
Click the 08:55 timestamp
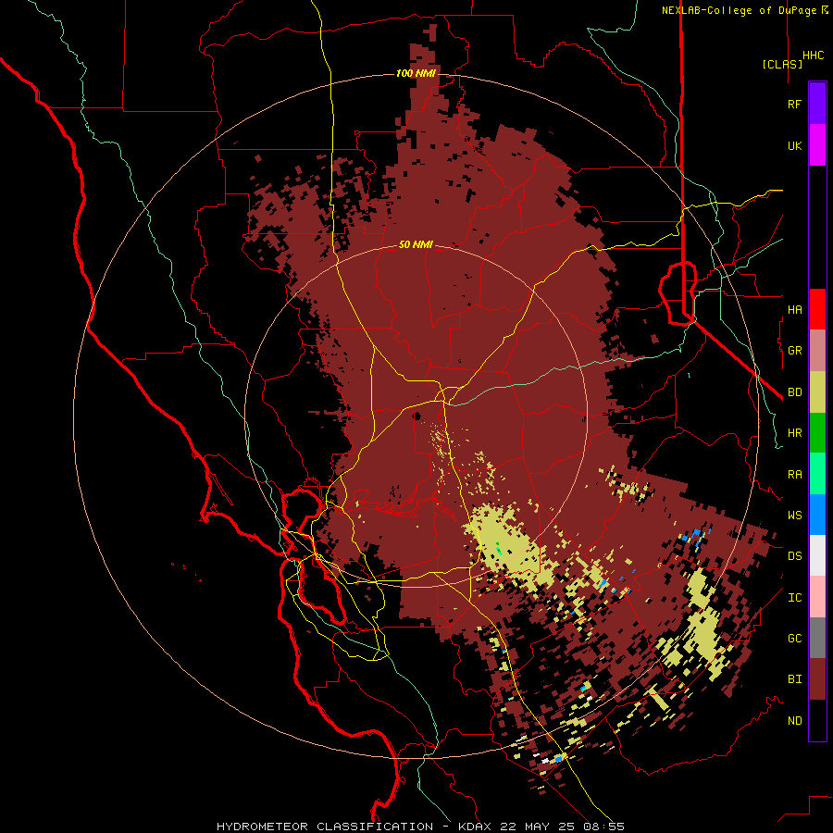point(605,827)
